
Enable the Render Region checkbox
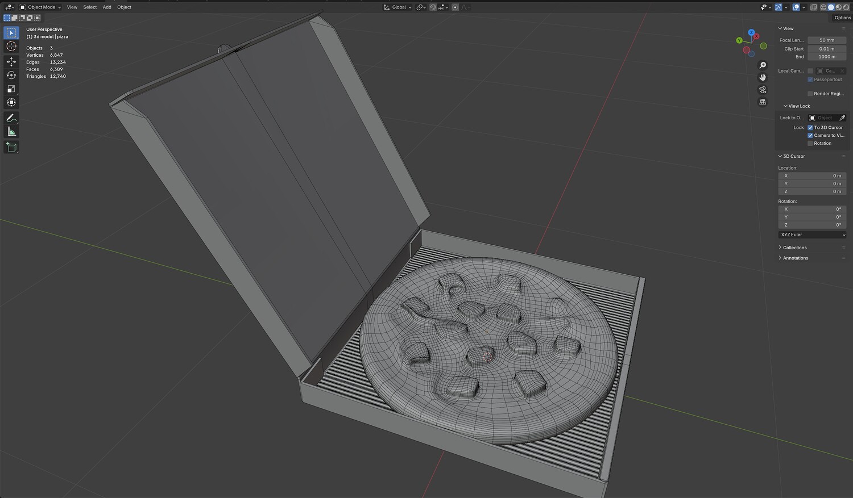pyautogui.click(x=810, y=94)
